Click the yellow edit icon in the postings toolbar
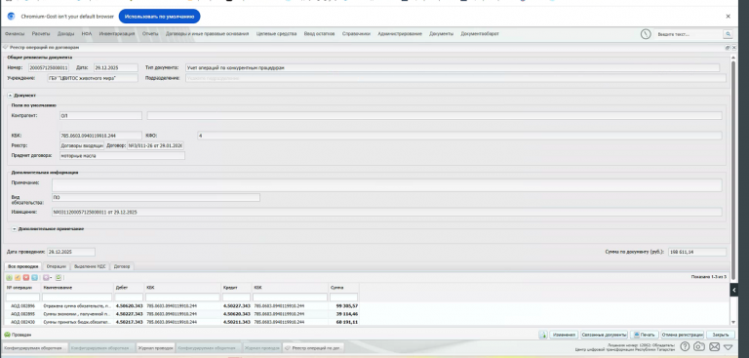Screen dimensions: 749x358 pos(18,277)
